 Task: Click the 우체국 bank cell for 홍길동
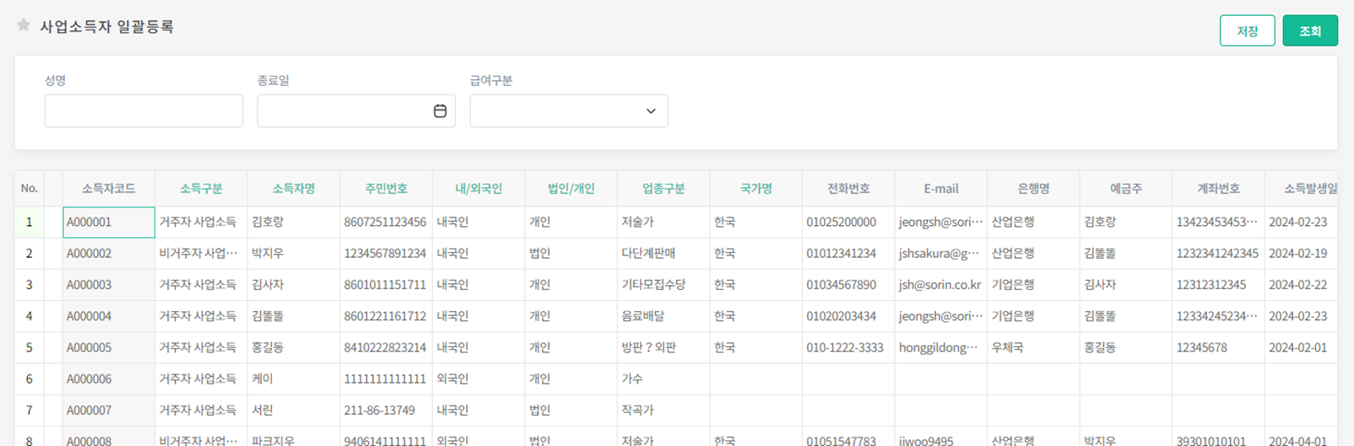[1032, 347]
